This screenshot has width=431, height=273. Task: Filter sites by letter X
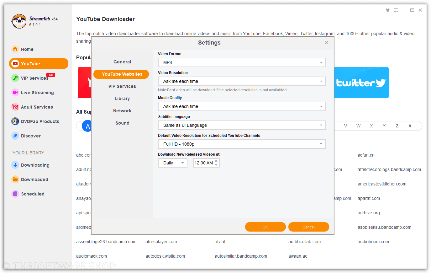point(371,126)
